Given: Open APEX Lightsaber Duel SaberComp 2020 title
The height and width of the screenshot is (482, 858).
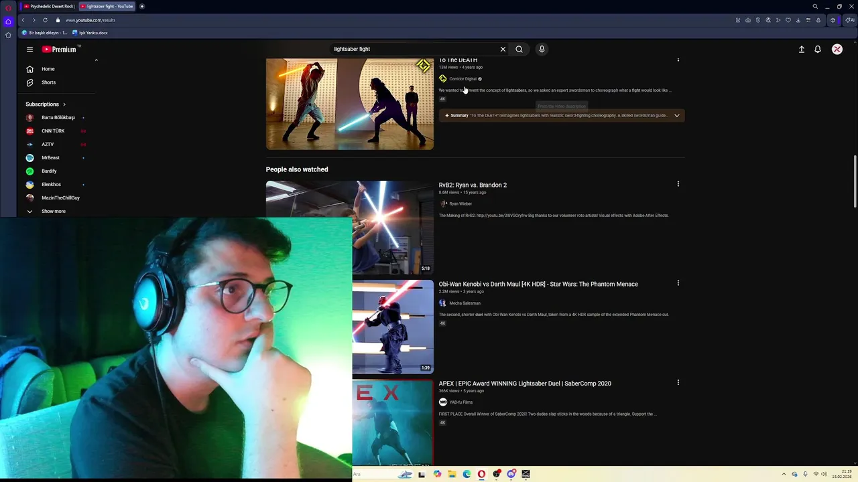Looking at the screenshot, I should click(x=525, y=384).
